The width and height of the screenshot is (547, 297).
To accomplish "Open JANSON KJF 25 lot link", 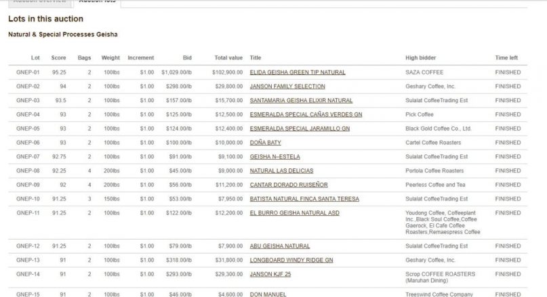I will pyautogui.click(x=270, y=274).
